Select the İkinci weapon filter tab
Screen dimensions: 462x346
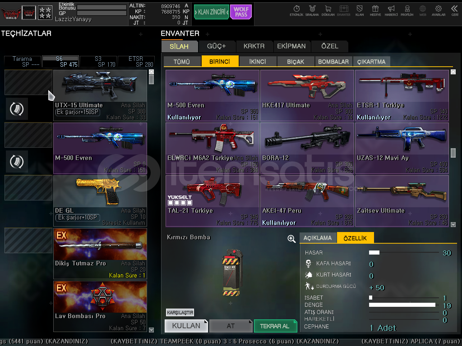point(258,61)
